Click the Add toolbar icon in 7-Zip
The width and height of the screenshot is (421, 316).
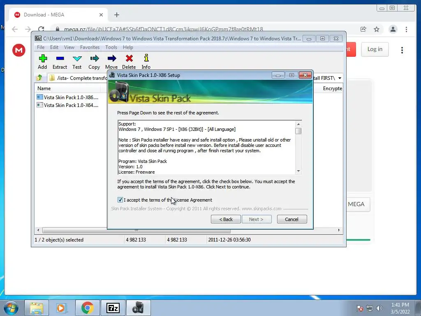[x=42, y=62]
